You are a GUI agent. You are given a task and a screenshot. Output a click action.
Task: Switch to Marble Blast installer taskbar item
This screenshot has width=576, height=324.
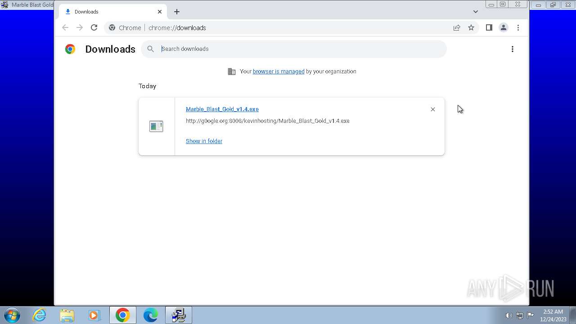[179, 315]
